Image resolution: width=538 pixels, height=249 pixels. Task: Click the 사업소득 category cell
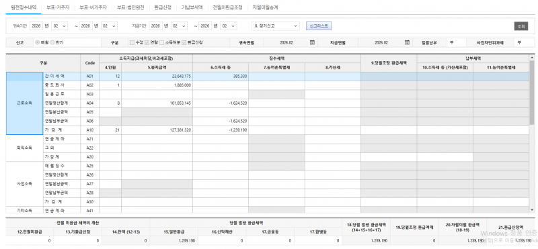tap(24, 184)
